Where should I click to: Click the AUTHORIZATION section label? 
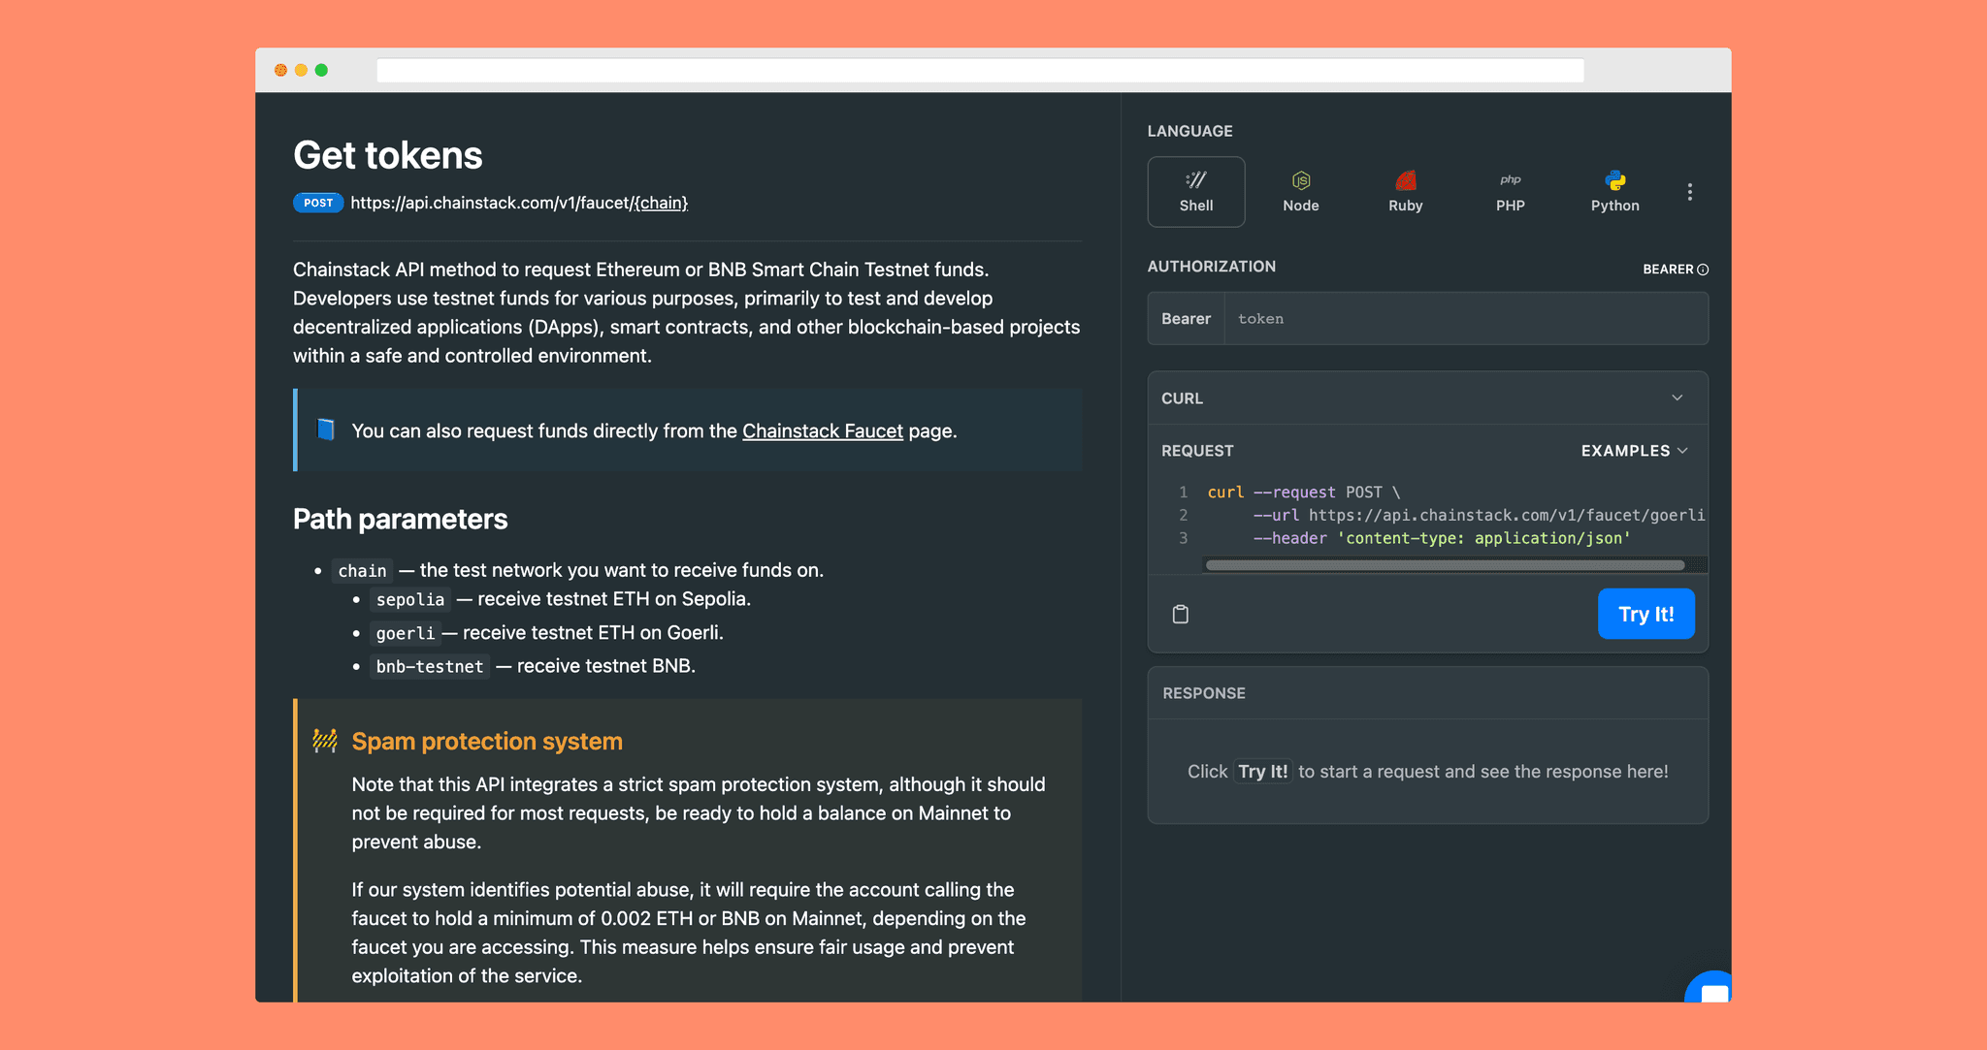point(1211,267)
